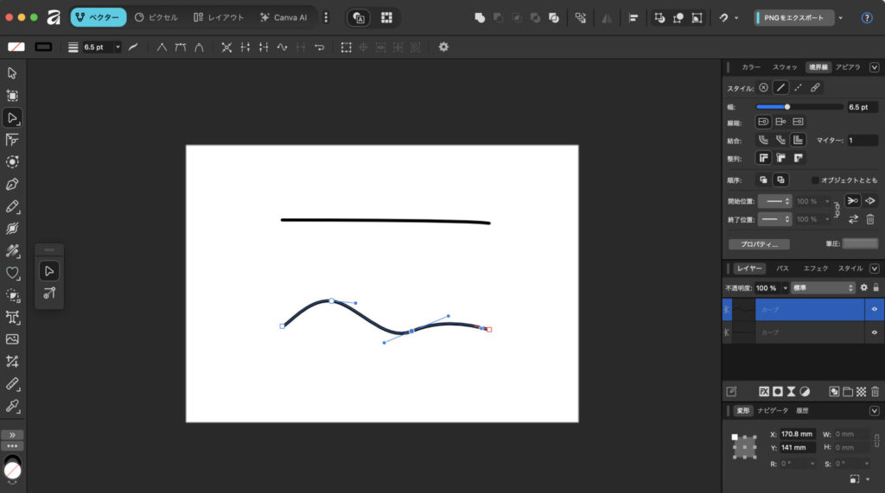The image size is (885, 493).
Task: Open layer effects with the FX icon
Action: click(763, 391)
